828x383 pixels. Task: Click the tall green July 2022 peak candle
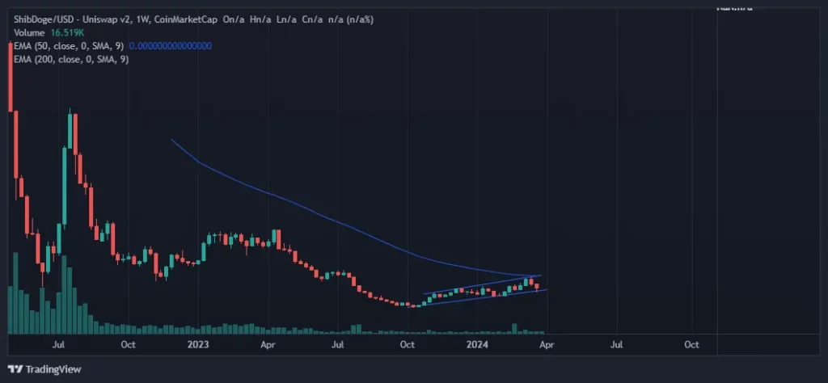tap(70, 130)
